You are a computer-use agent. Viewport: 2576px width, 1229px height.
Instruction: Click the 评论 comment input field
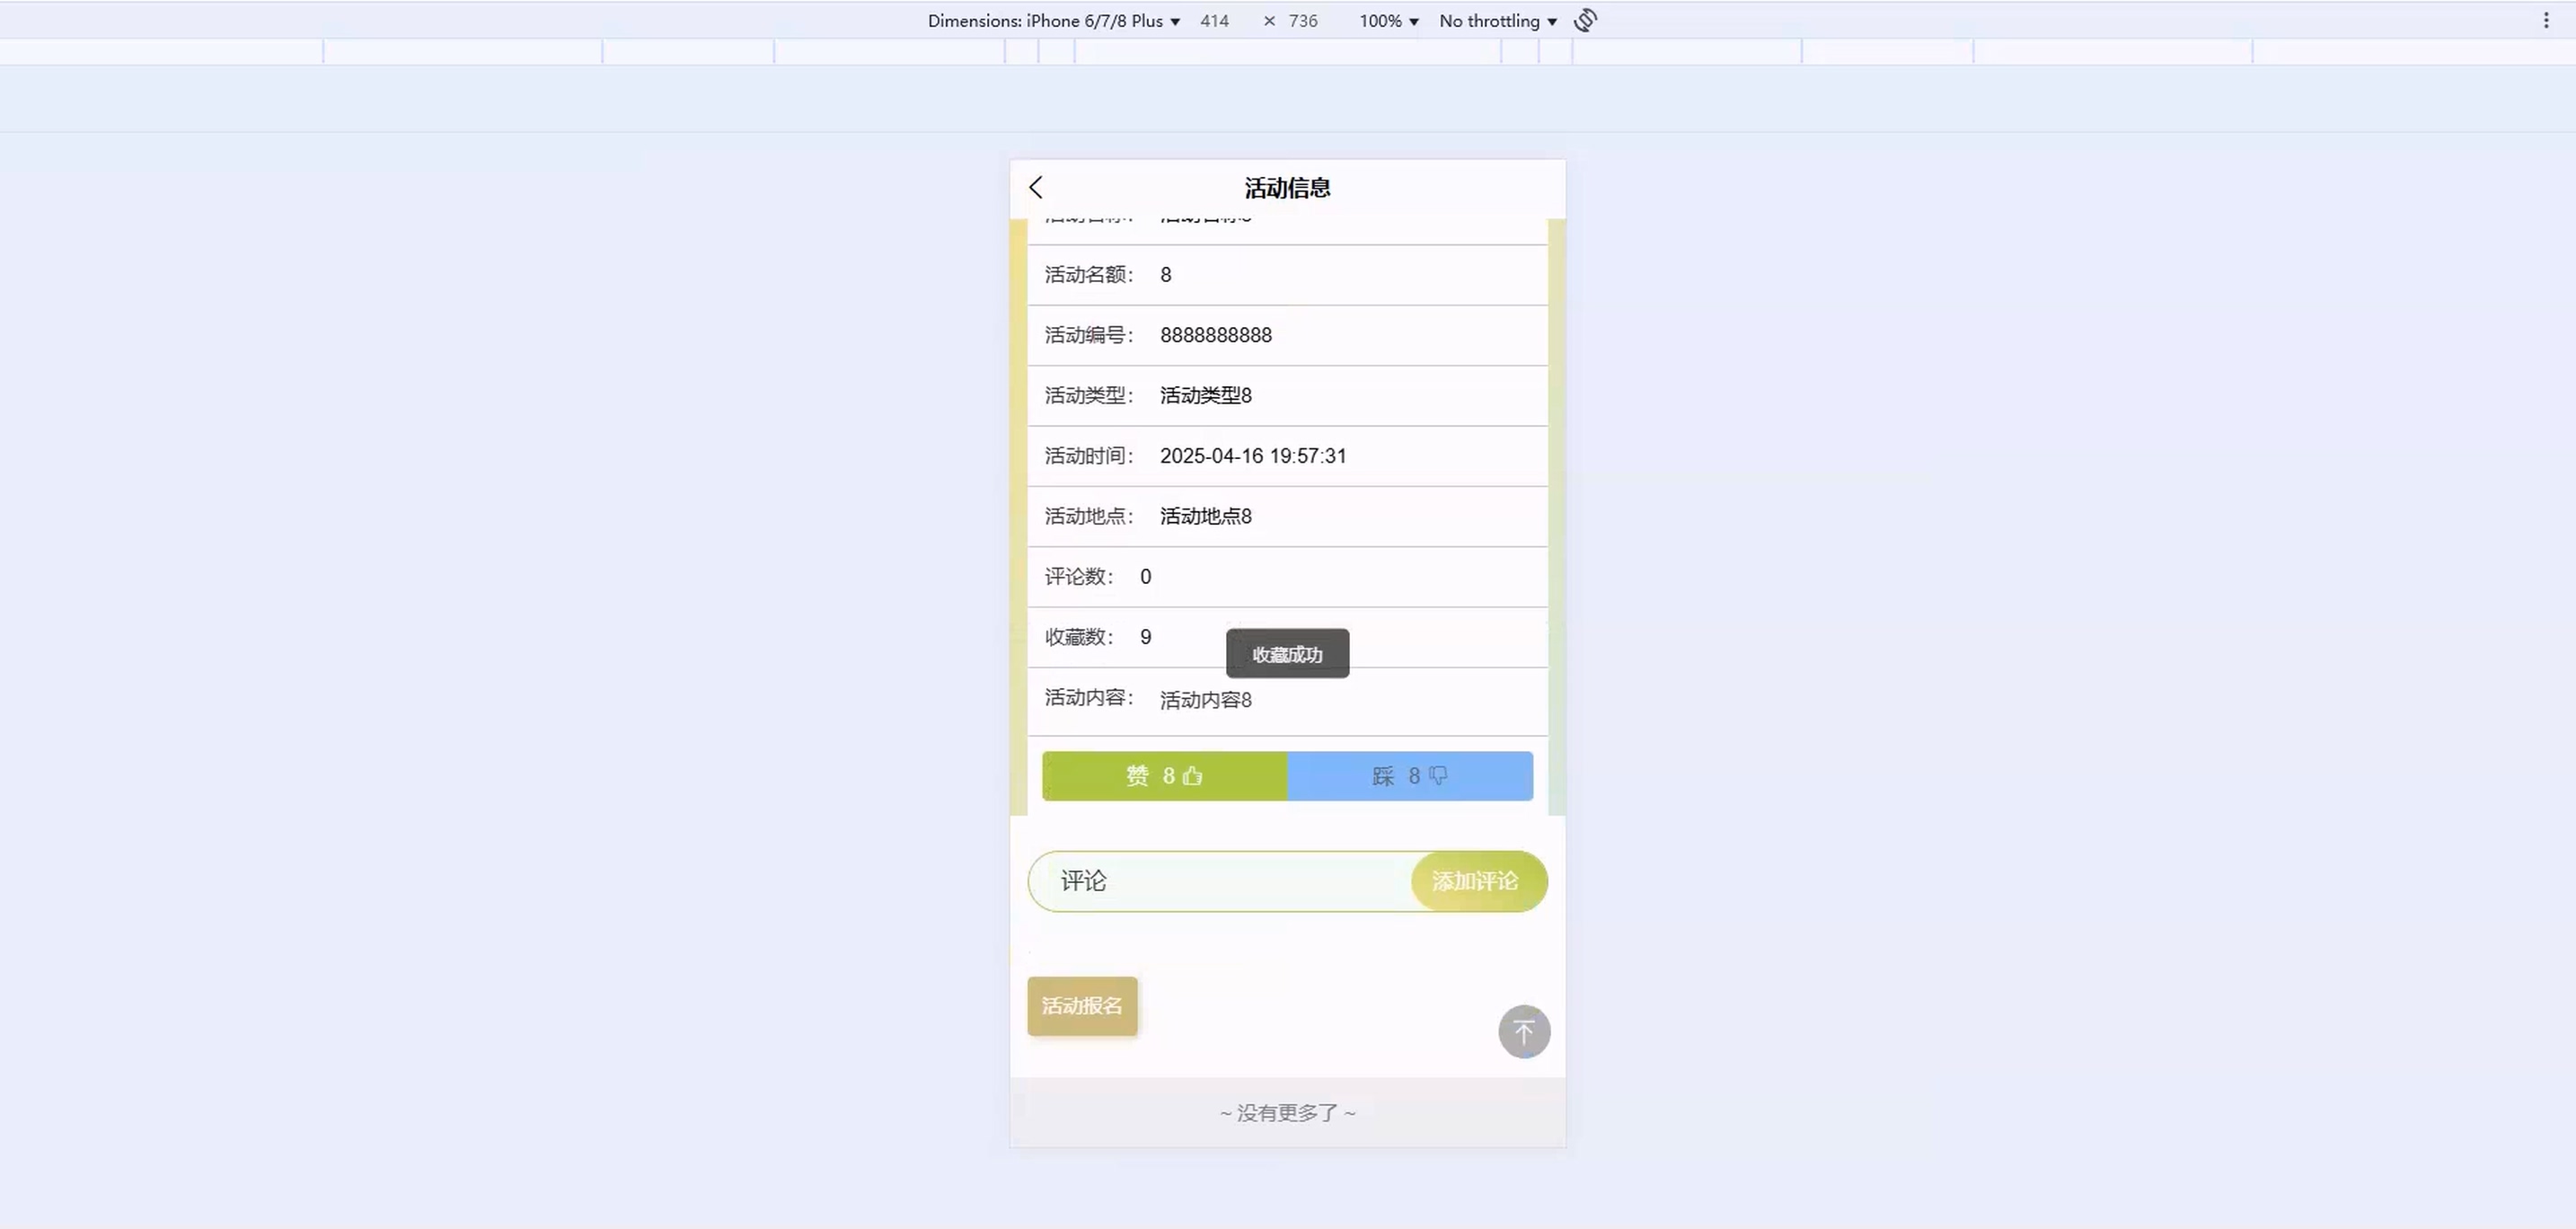tap(1220, 881)
